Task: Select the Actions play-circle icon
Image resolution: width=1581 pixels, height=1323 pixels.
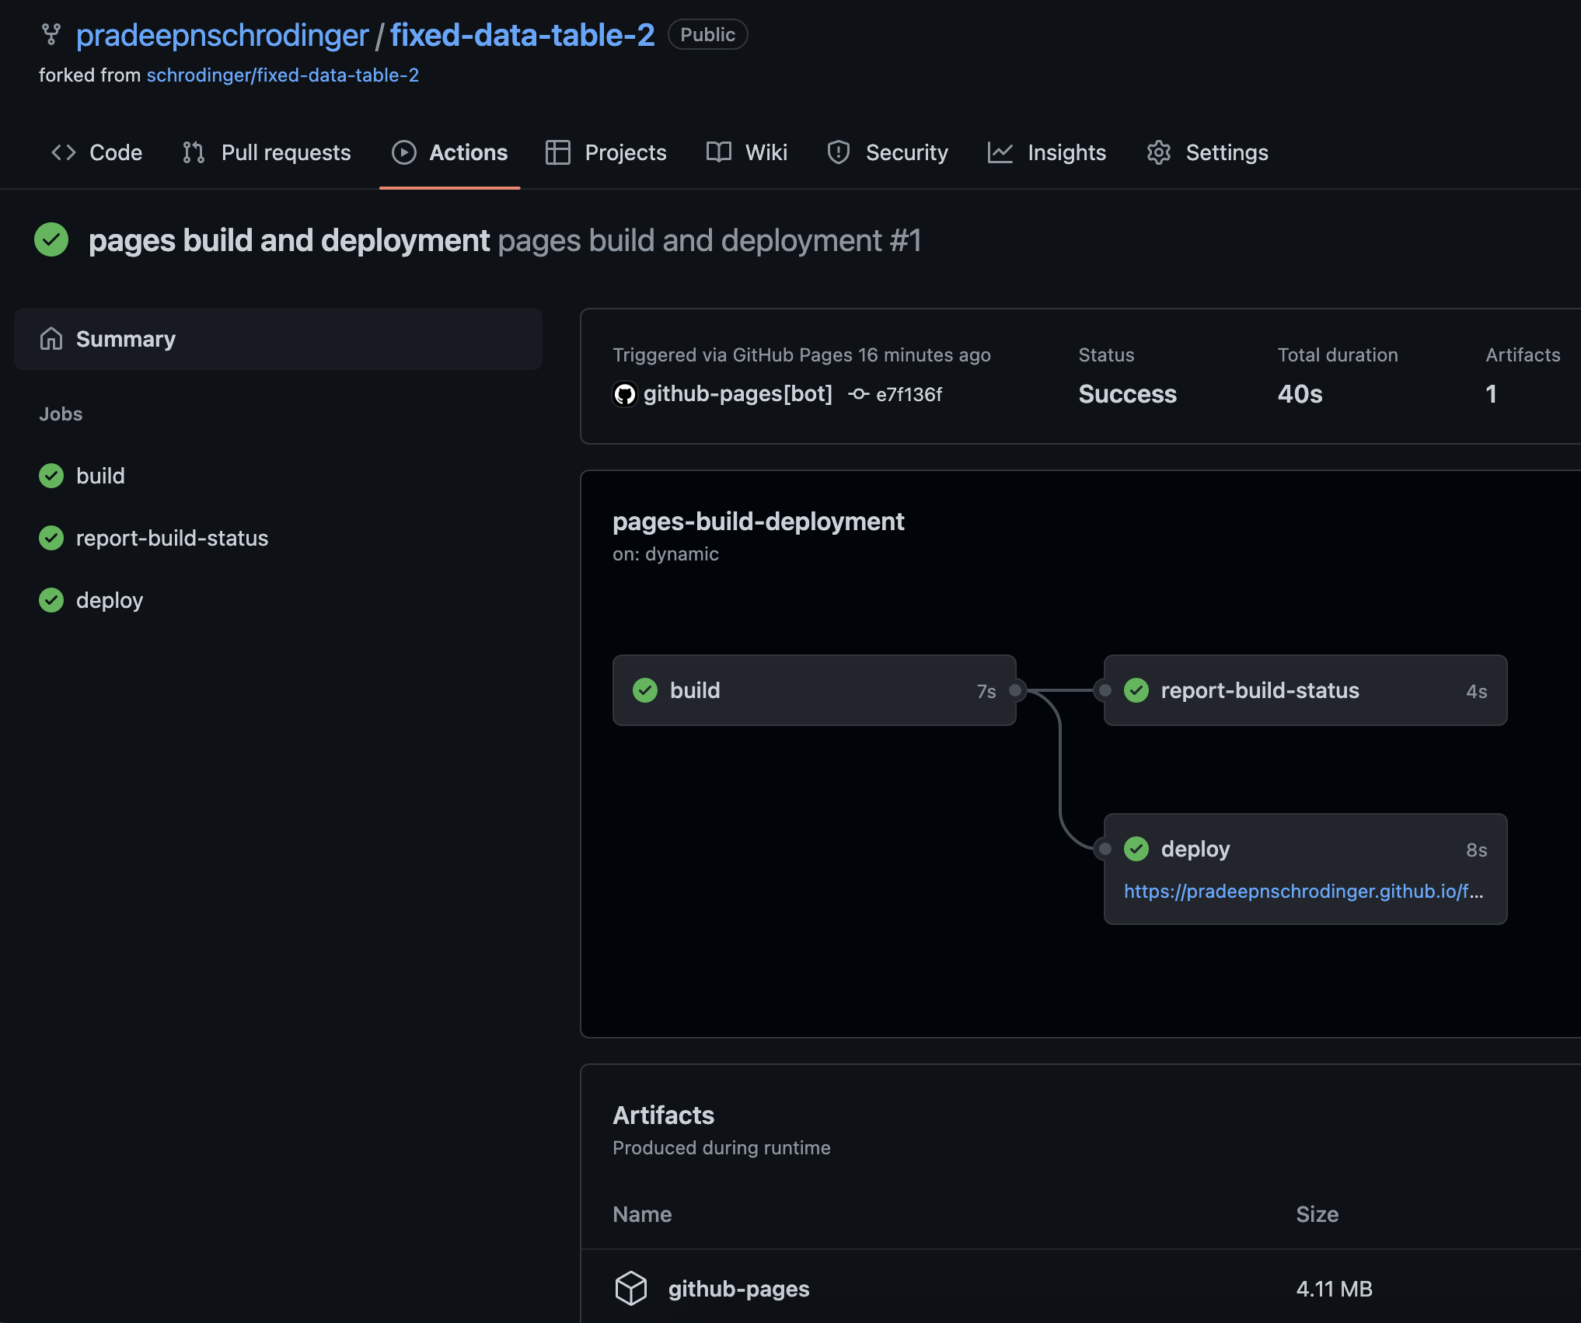Action: click(x=403, y=152)
